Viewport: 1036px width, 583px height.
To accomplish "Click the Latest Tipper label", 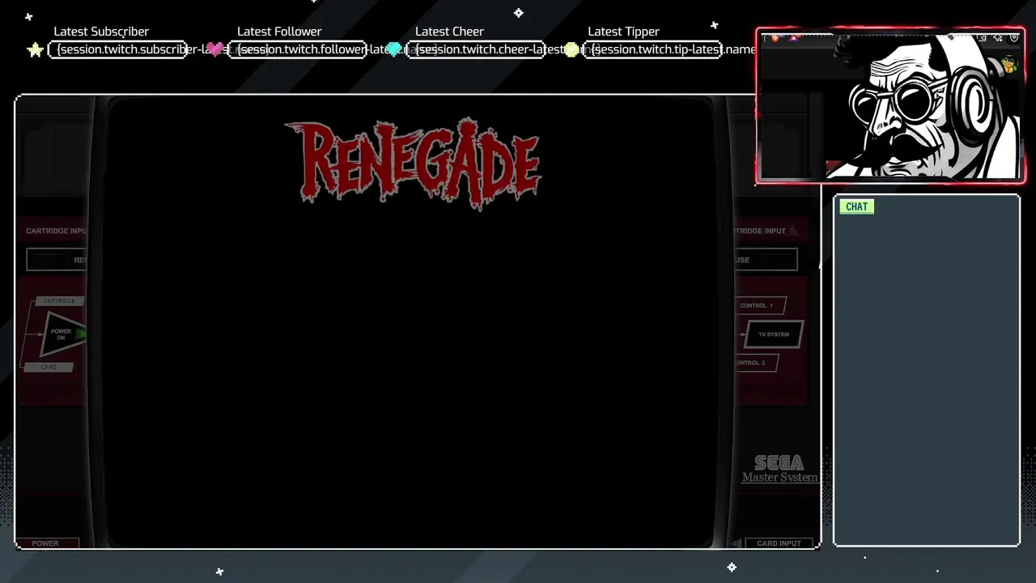I will coord(623,32).
